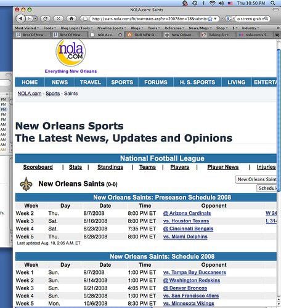Open the H. S. SPORTS navigation item

197,83
